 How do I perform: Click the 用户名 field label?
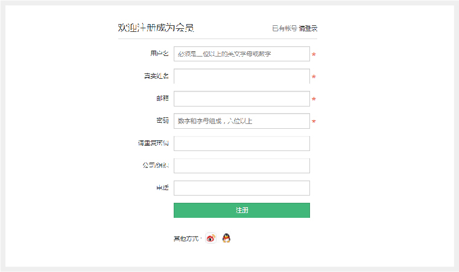(160, 54)
